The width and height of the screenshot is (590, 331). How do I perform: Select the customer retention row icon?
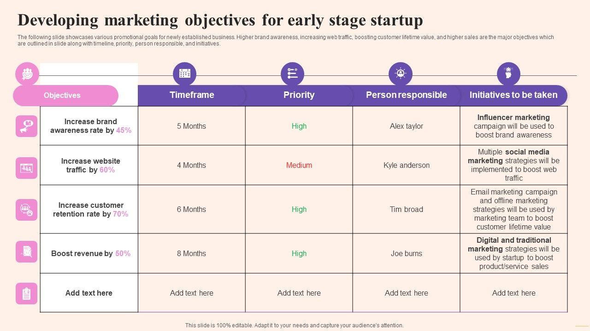pos(27,210)
